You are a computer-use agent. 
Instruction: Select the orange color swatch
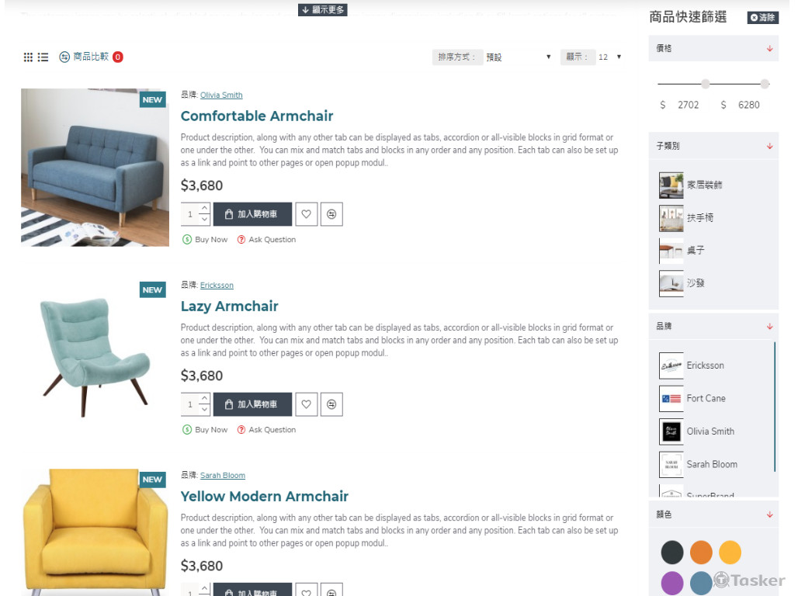pyautogui.click(x=701, y=553)
